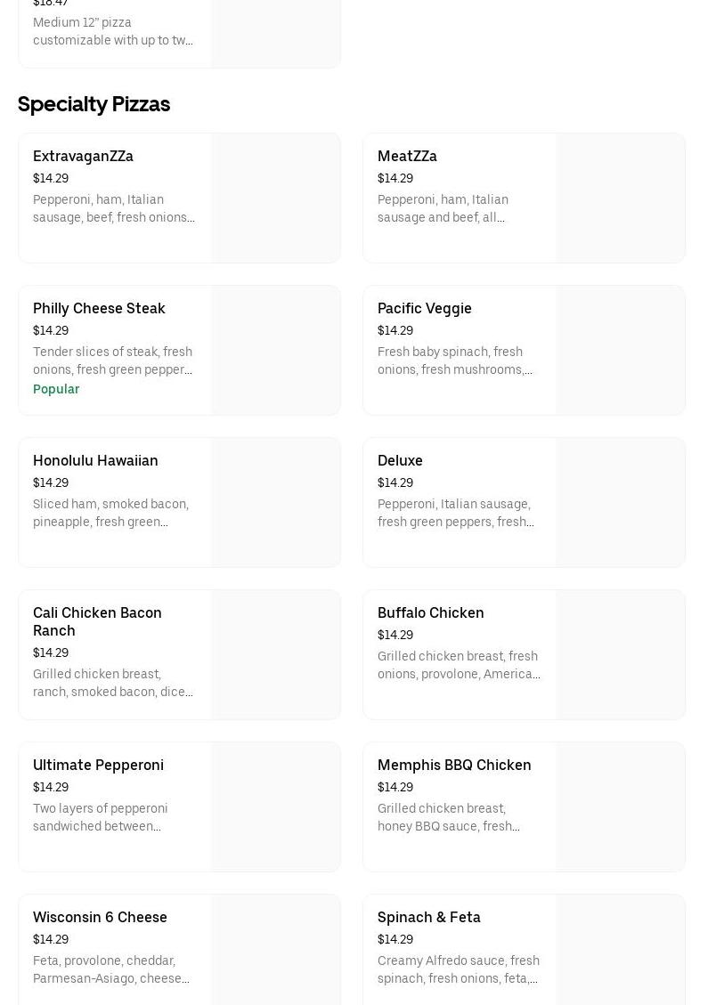
Task: Click the Deluxe pizza ingredients description
Action: [456, 513]
